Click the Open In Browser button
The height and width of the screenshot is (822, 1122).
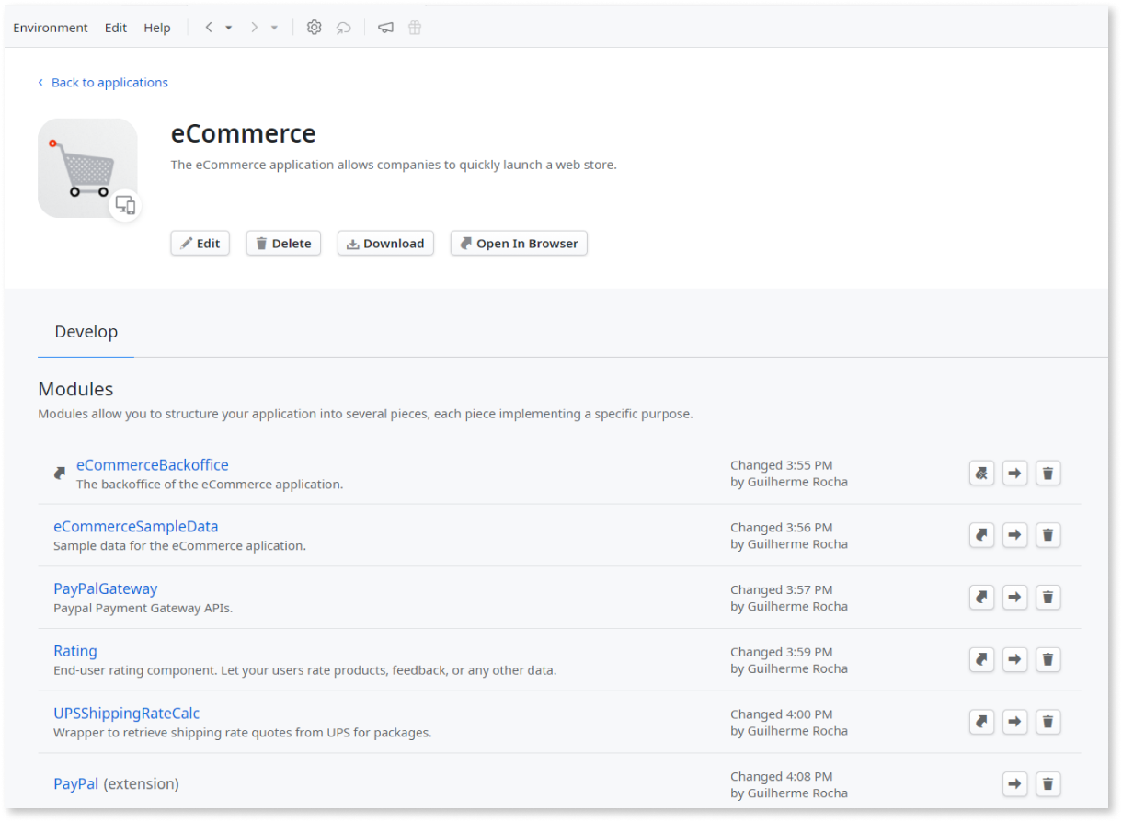[x=518, y=243]
